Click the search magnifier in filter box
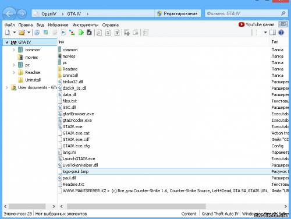Image resolution: width=291 pixels, height=219 pixels. 283,13
